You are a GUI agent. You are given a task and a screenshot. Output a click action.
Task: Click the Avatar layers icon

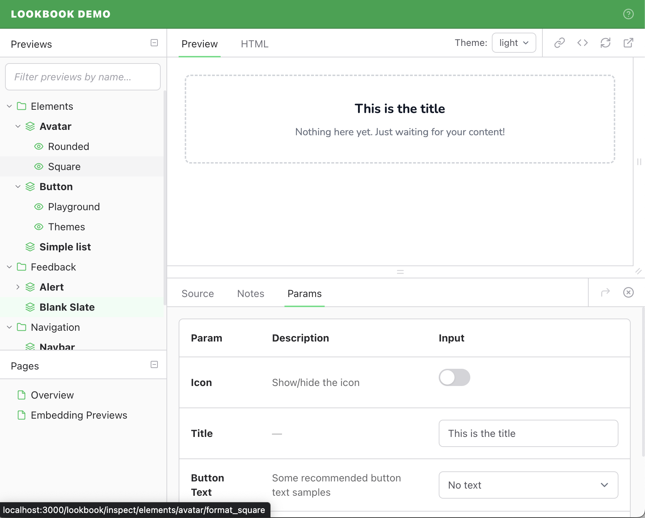[30, 126]
